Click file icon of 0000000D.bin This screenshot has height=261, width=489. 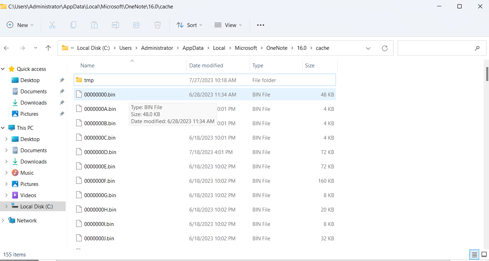pyautogui.click(x=79, y=152)
